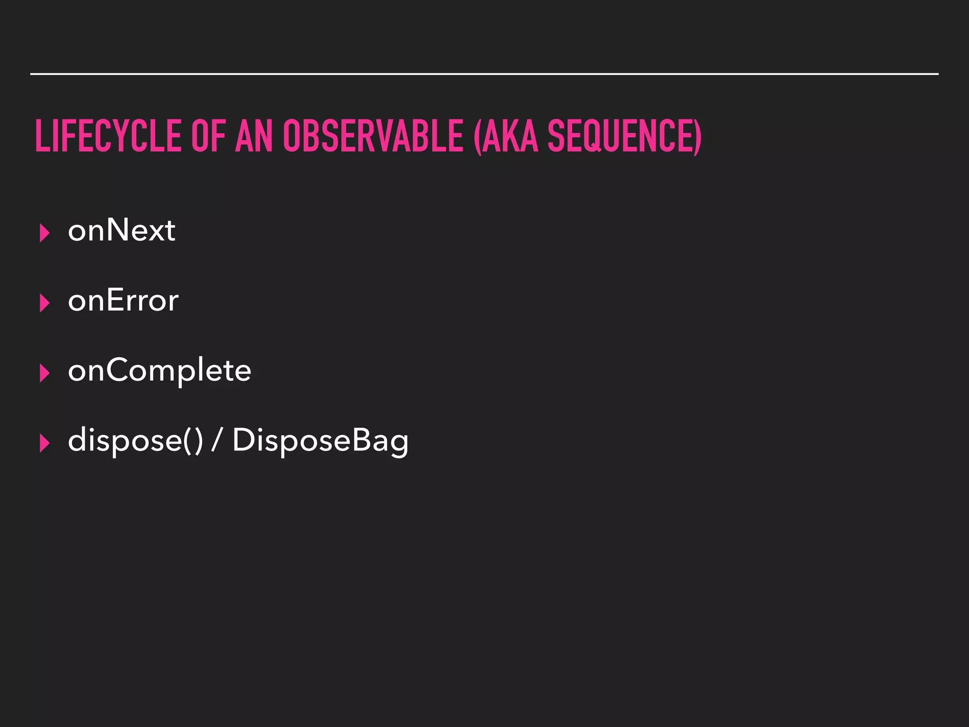
Task: Click the word DisposeBag
Action: (320, 441)
